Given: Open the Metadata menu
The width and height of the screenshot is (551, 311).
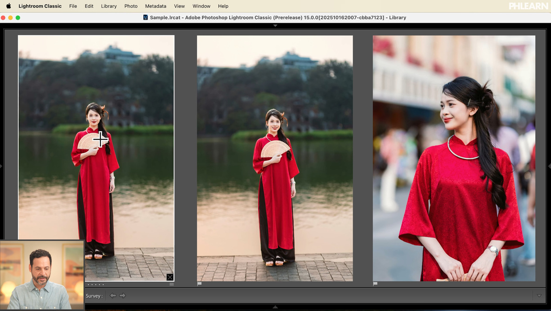Looking at the screenshot, I should pos(155,6).
